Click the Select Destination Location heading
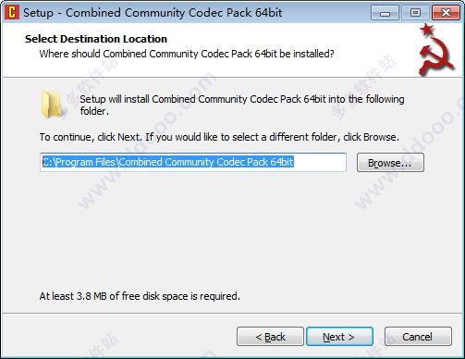Screen dimensions: 465x359 [96, 39]
